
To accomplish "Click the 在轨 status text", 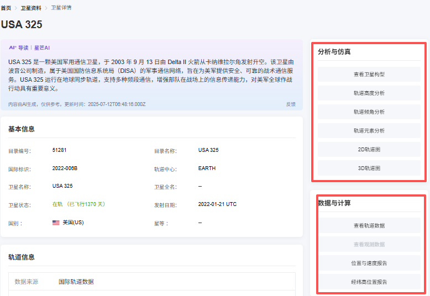I will (57, 204).
